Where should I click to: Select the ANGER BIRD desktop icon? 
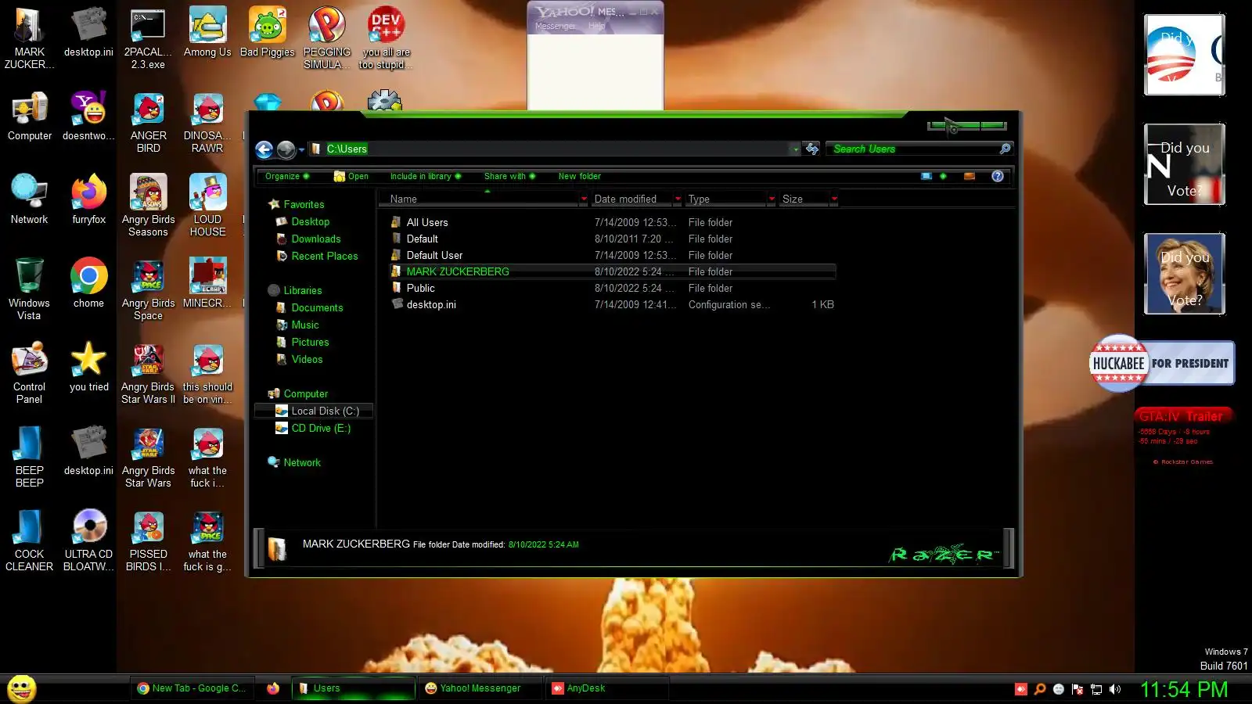click(148, 123)
